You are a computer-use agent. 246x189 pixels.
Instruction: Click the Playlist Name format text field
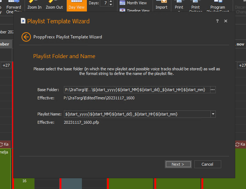pos(136,114)
